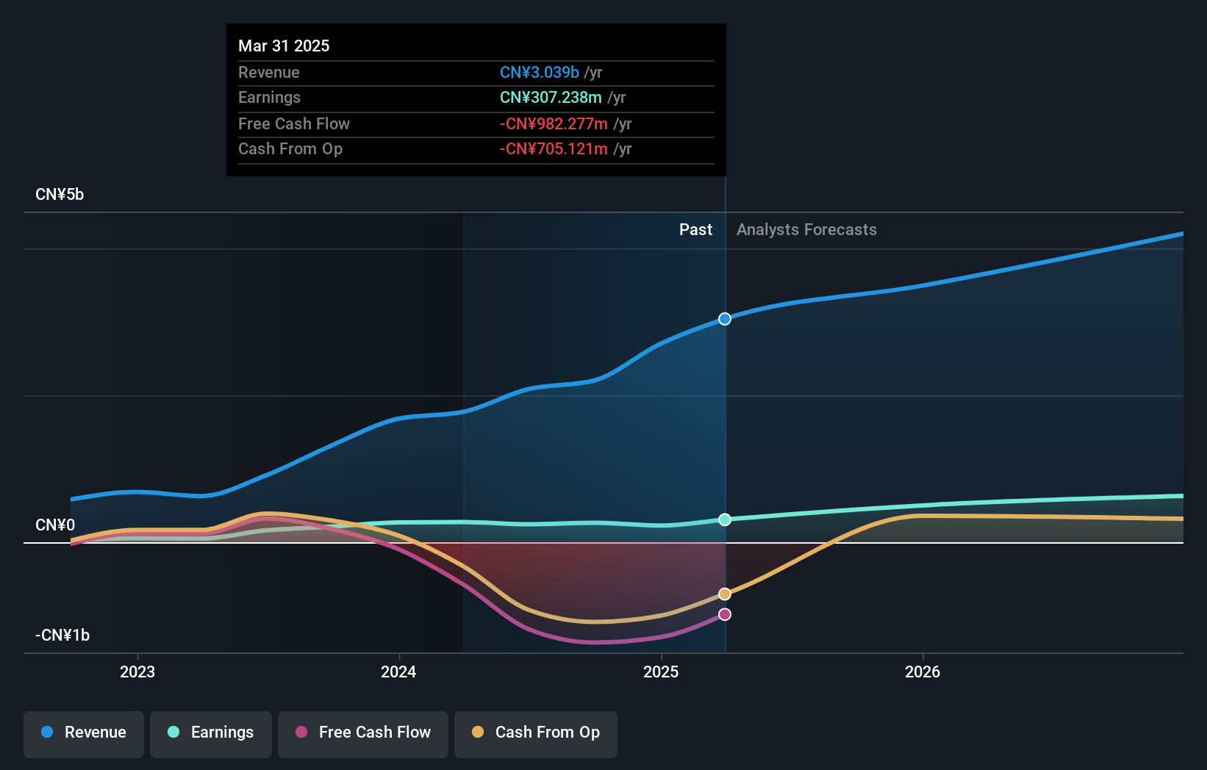Image resolution: width=1207 pixels, height=770 pixels.
Task: Click the pink Free Cash Flow data marker
Action: point(725,614)
